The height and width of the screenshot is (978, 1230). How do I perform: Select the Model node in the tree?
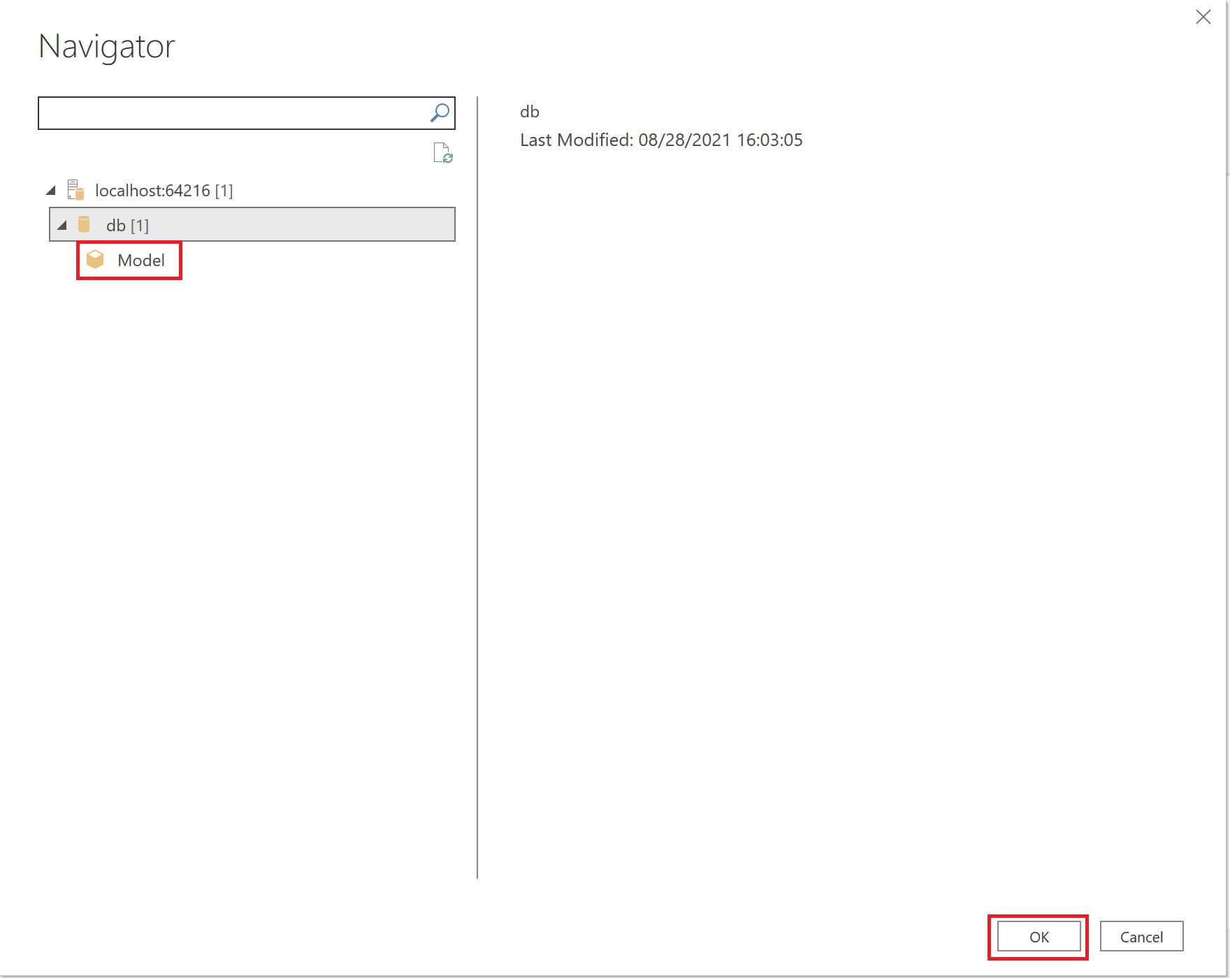(x=140, y=260)
